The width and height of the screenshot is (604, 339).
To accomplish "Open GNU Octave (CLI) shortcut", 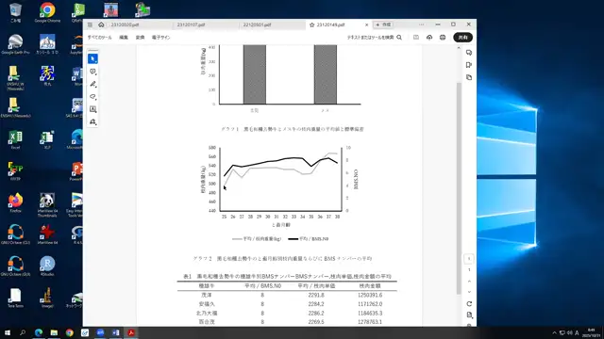I will (15, 234).
